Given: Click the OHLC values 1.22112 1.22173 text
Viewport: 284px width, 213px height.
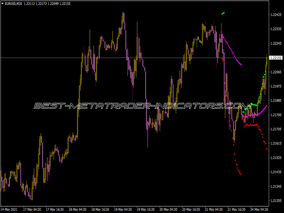Looking at the screenshot, I should [35, 4].
